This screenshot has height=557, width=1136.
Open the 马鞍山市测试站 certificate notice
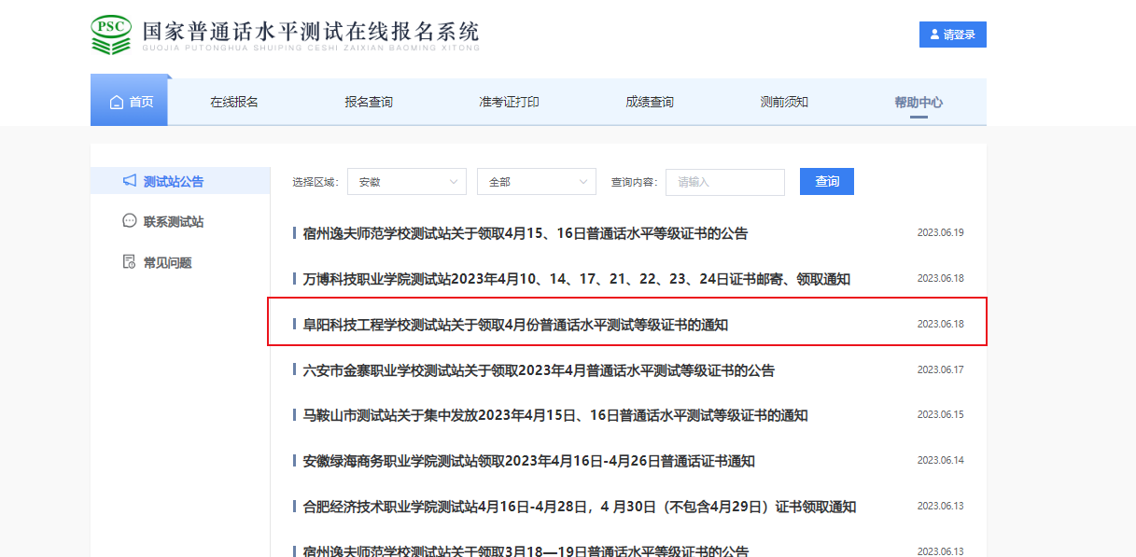click(555, 415)
